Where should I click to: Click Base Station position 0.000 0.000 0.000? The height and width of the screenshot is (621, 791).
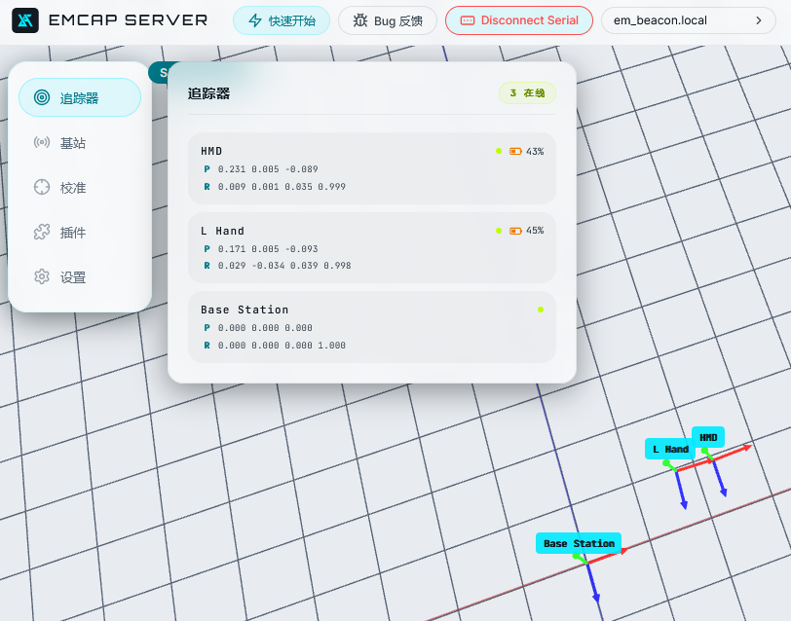[x=265, y=328]
